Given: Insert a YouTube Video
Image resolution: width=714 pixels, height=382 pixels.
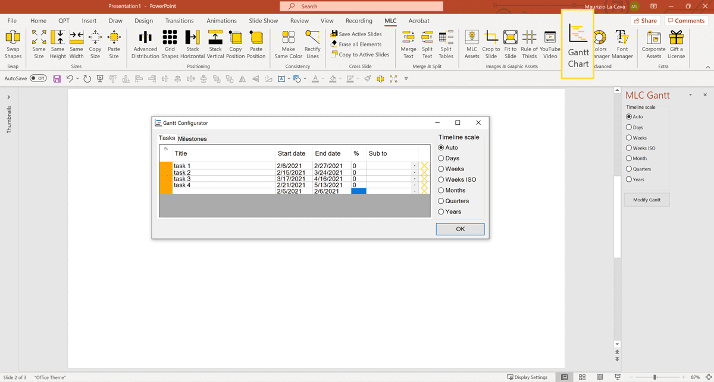Looking at the screenshot, I should [550, 44].
